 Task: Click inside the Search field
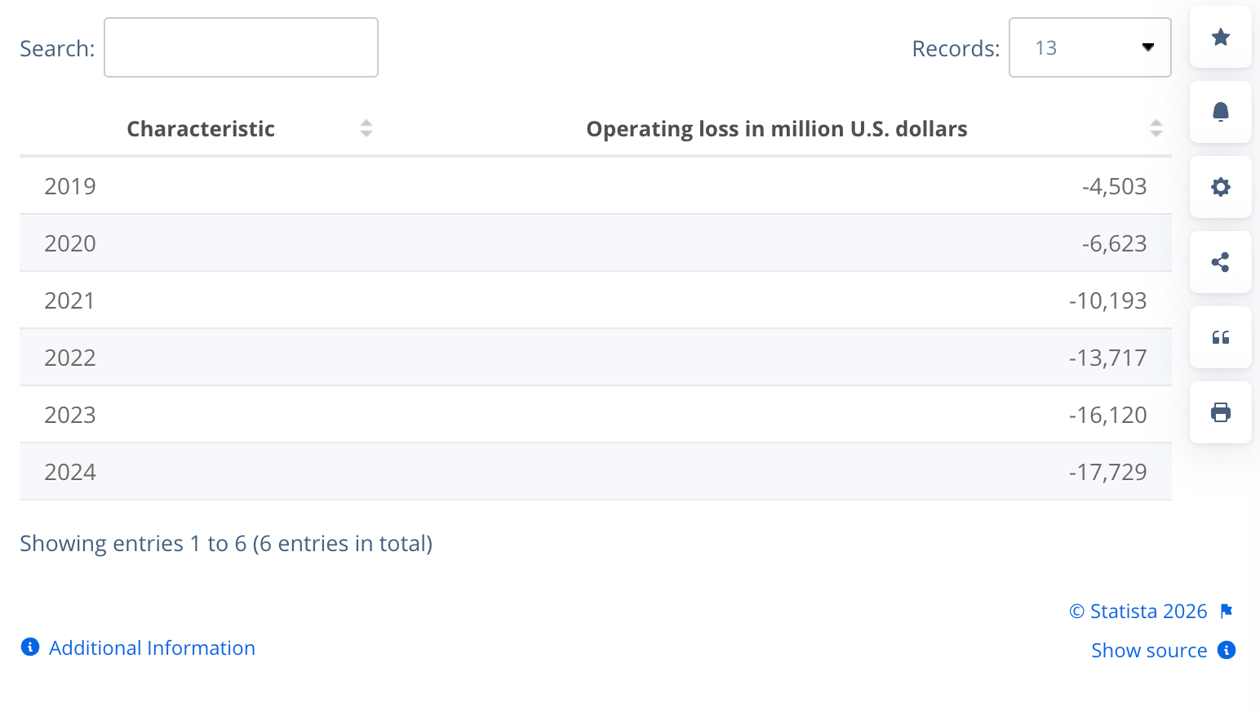pyautogui.click(x=240, y=47)
